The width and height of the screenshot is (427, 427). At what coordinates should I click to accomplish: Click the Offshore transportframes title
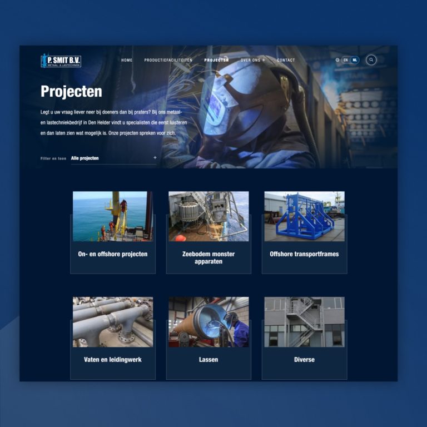pyautogui.click(x=304, y=254)
